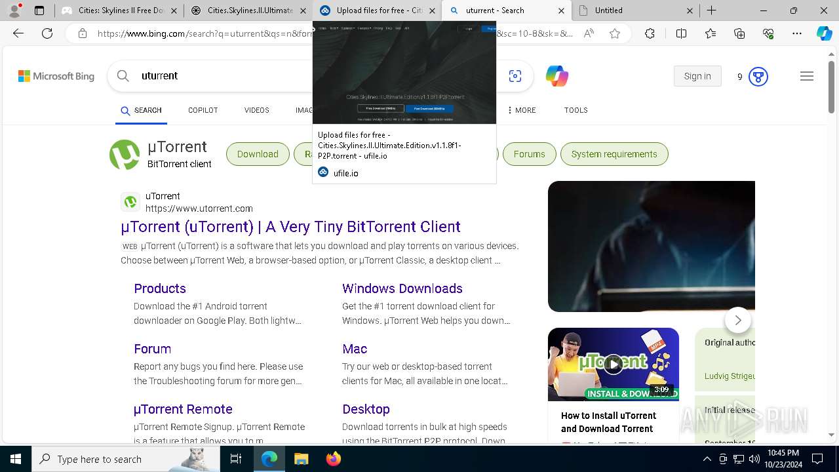Switch to the Untitled tab
Viewport: 839px width, 472px height.
click(636, 10)
